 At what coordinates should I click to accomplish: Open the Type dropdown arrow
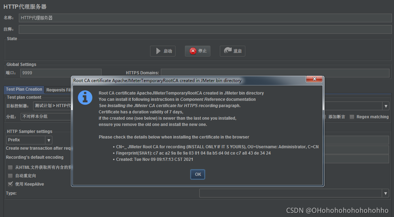click(x=386, y=193)
